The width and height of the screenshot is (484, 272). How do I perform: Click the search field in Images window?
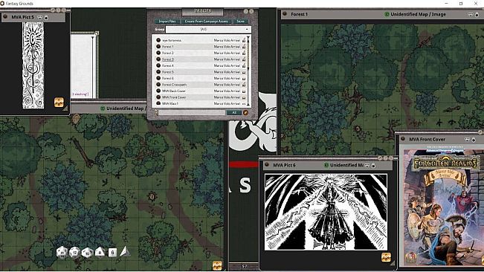click(191, 112)
